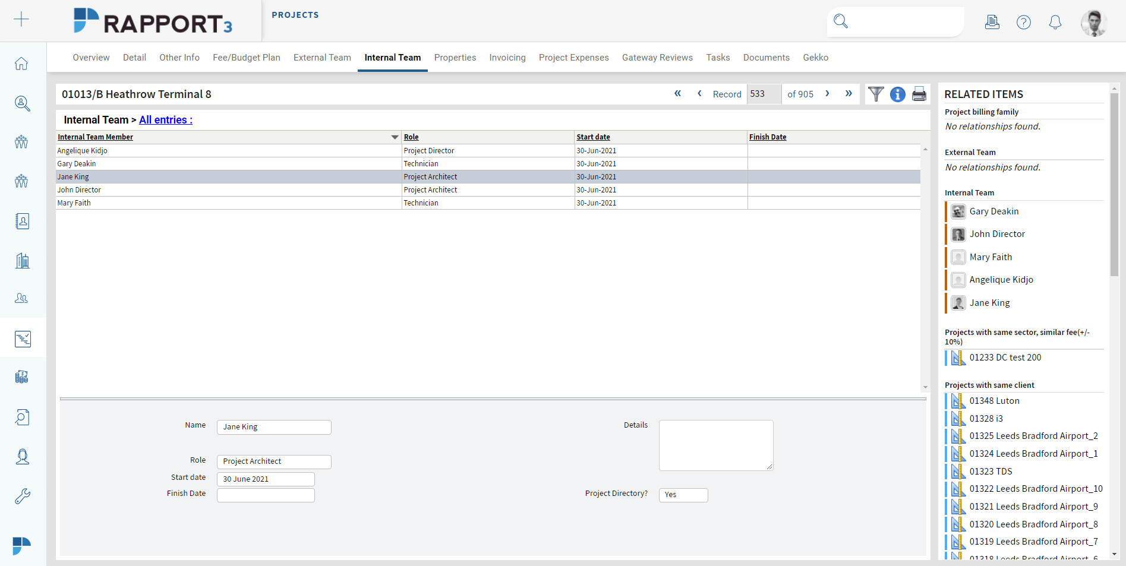
Task: Open the funnel filter icon above the team grid
Action: coord(876,94)
